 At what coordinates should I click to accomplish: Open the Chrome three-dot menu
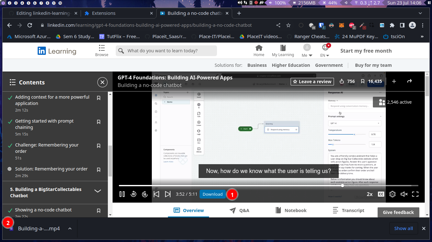tap(423, 25)
